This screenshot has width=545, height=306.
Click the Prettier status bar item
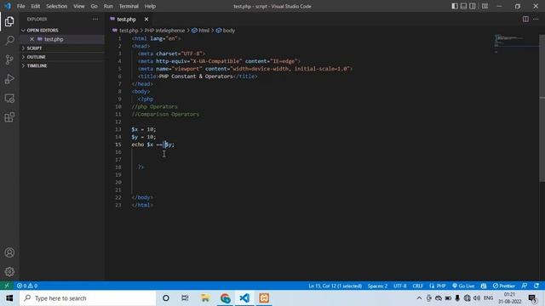point(503,286)
